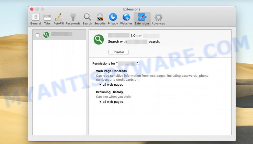The width and height of the screenshot is (253, 144).
Task: Enable the extension checkbox in the list
Action: 38,35
